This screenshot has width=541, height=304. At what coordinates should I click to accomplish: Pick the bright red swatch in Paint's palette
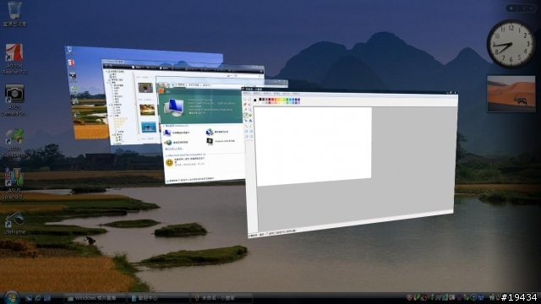tap(272, 100)
